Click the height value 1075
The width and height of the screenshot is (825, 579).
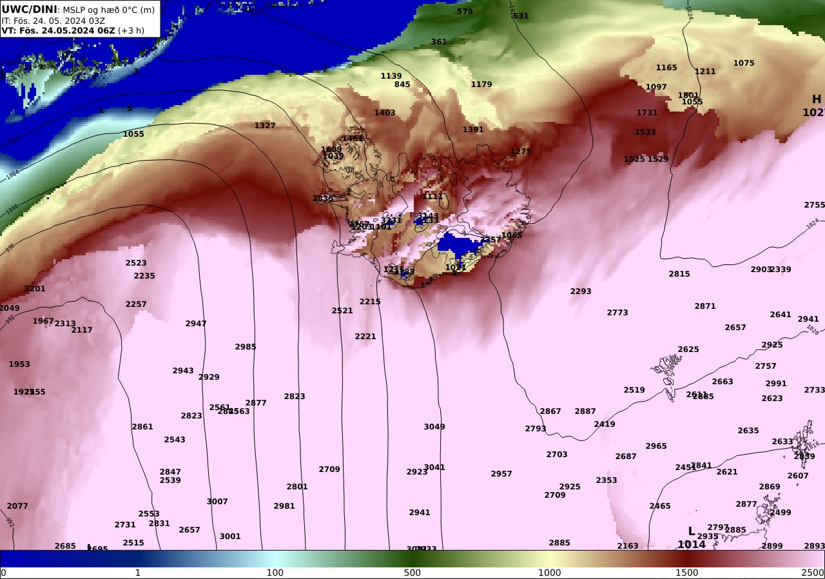pyautogui.click(x=744, y=63)
